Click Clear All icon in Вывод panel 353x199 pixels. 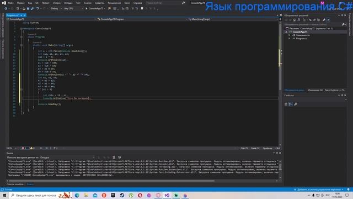pyautogui.click(x=114, y=158)
